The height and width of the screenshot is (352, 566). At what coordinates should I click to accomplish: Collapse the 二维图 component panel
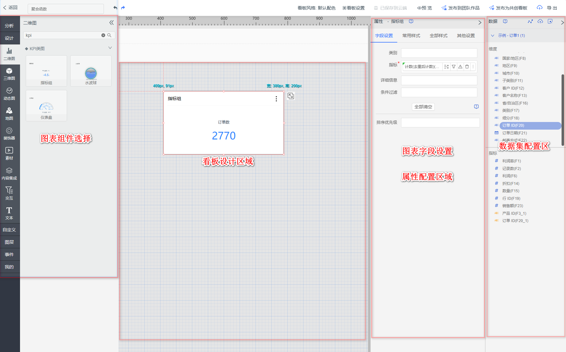(111, 23)
